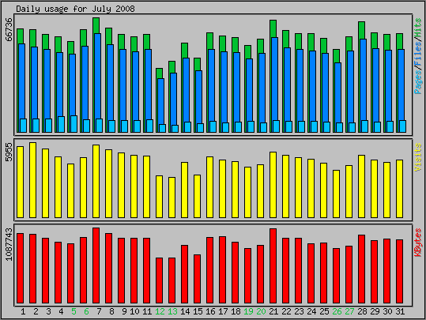The height and width of the screenshot is (320, 426).
Task: Click day label 15 on x-axis
Action: coord(198,311)
